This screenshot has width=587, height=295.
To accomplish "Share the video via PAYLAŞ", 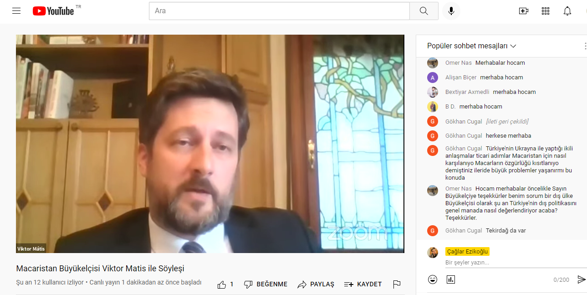I will click(316, 285).
